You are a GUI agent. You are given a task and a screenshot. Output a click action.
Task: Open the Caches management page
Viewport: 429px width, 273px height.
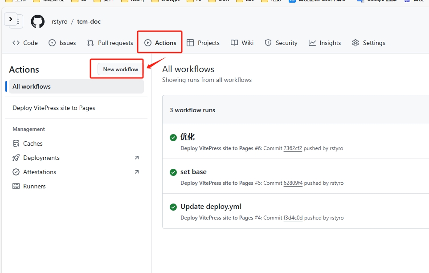[x=33, y=143]
